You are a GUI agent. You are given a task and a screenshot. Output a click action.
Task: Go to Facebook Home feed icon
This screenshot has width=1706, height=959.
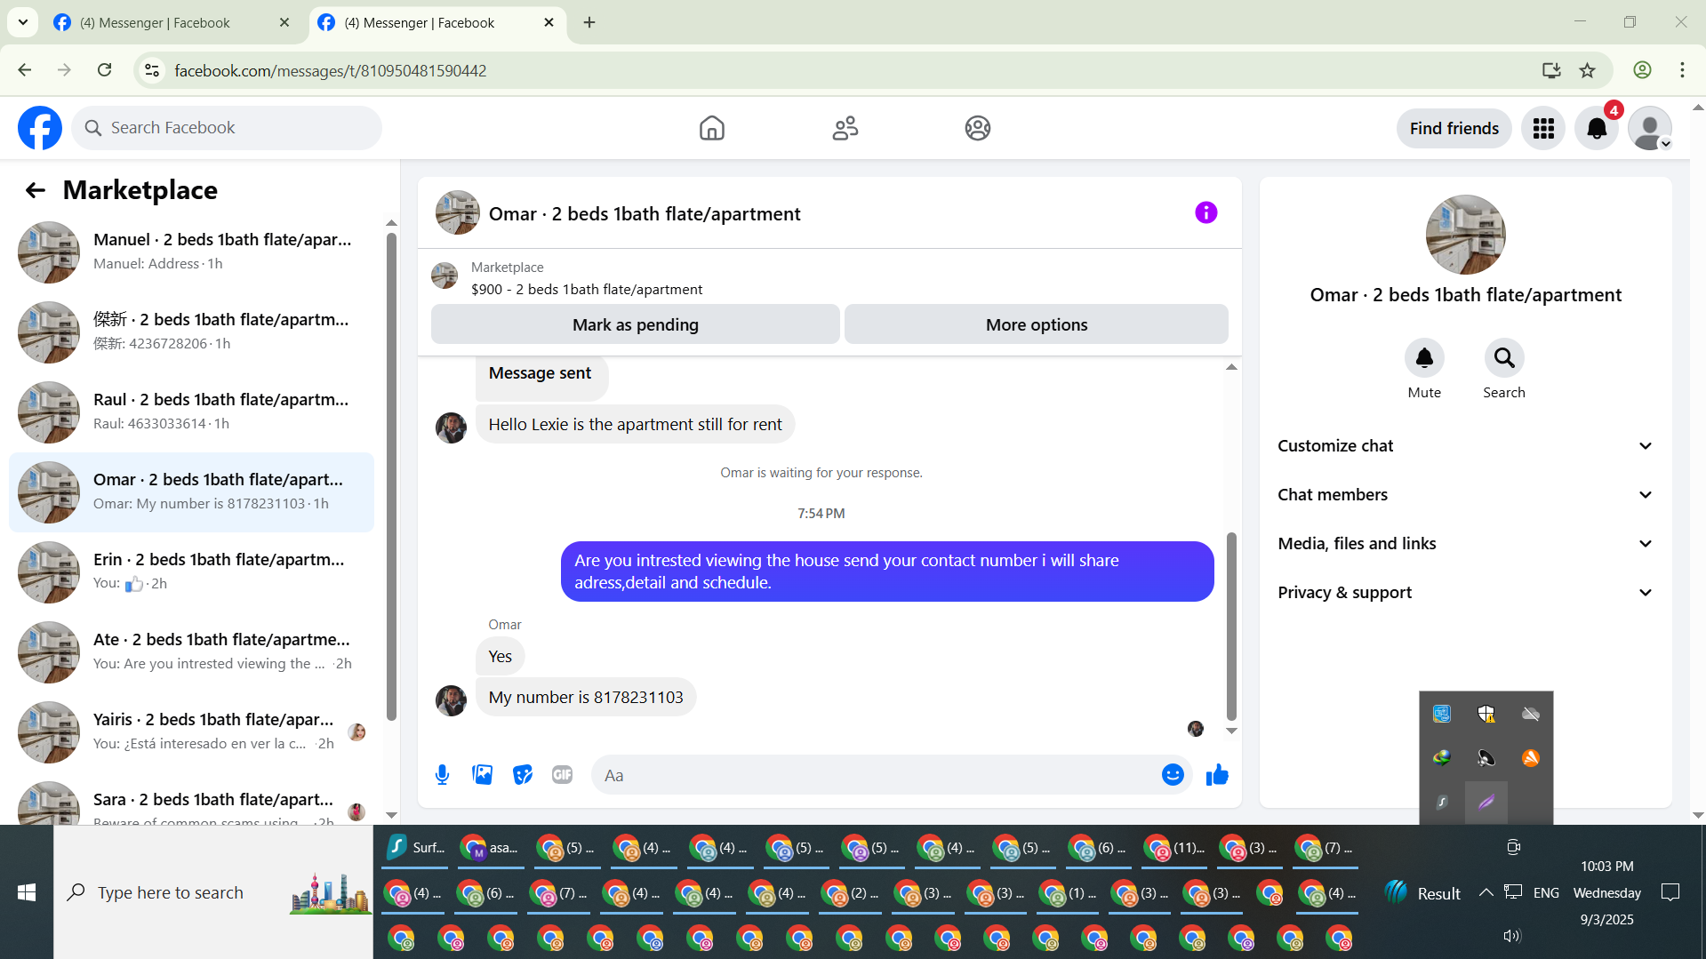click(712, 128)
